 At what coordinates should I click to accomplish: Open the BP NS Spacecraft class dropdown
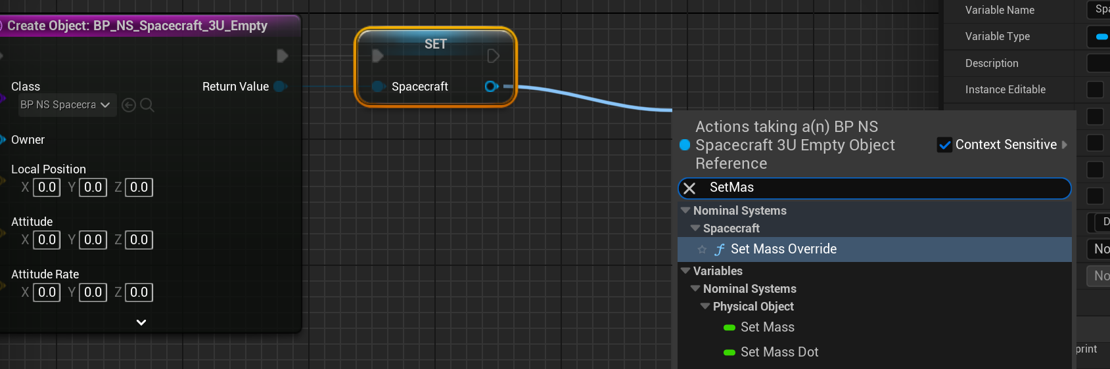[x=66, y=105]
